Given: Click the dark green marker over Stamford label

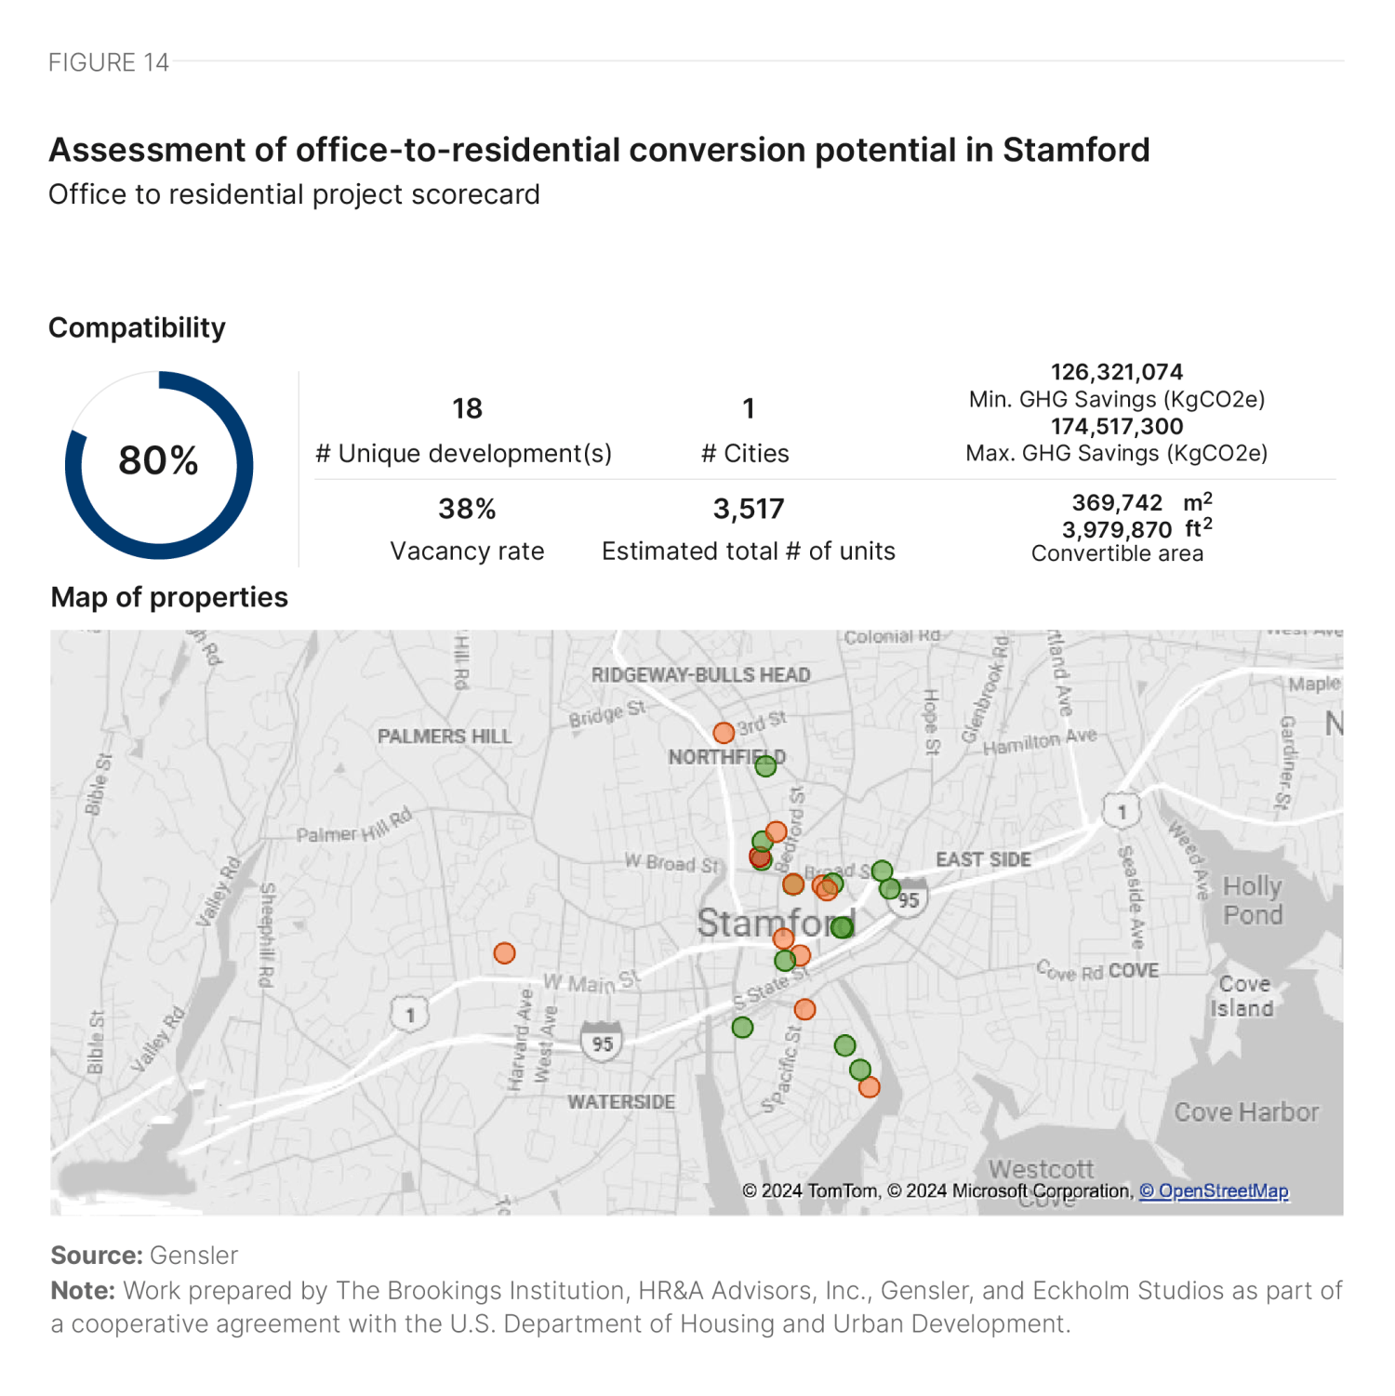Looking at the screenshot, I should 843,927.
